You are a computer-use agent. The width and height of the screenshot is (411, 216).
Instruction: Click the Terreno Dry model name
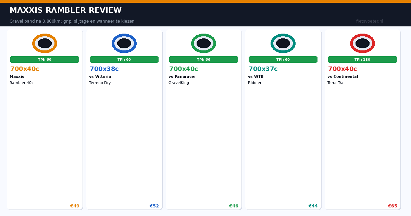tap(100, 83)
